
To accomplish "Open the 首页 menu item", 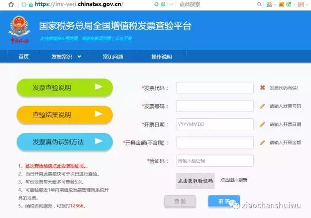I will point(24,57).
